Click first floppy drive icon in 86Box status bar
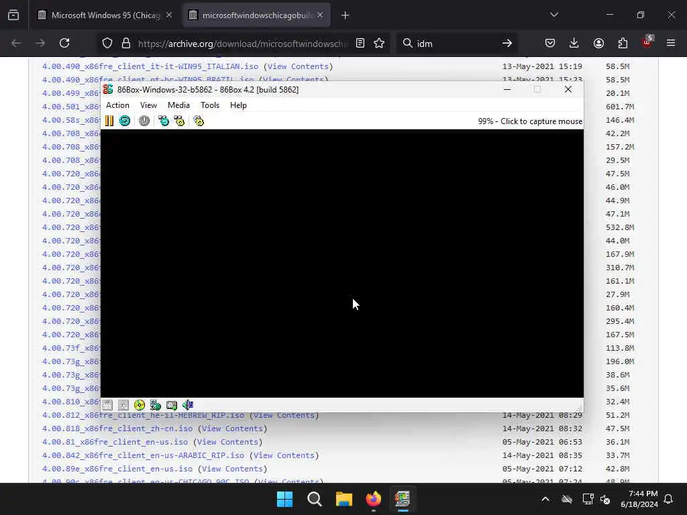Viewport: 687px width, 515px height. (x=107, y=405)
